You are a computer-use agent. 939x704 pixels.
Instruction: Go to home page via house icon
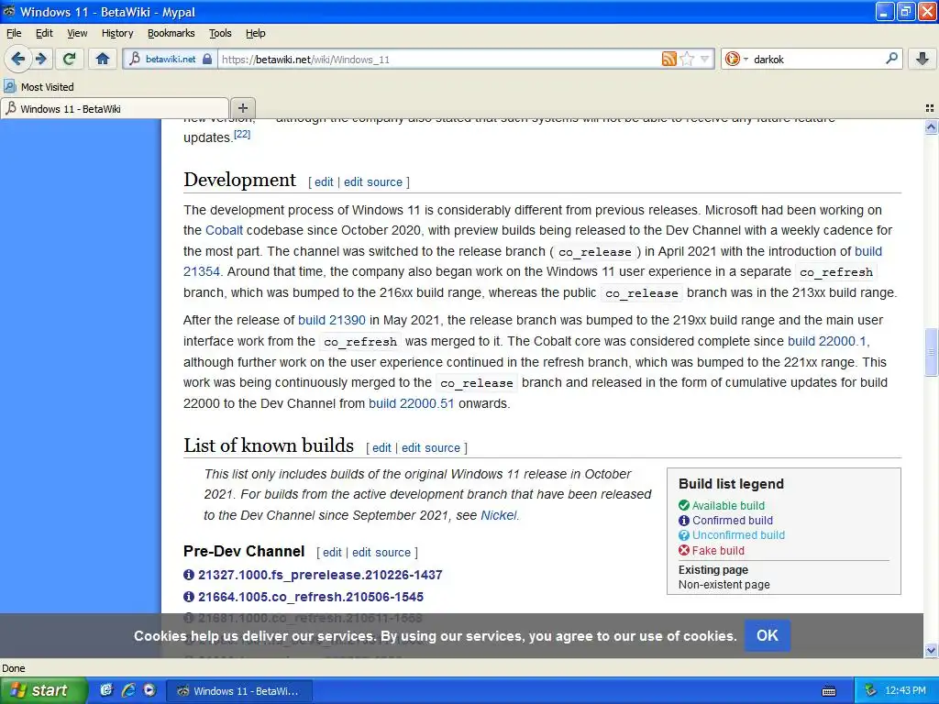[103, 59]
